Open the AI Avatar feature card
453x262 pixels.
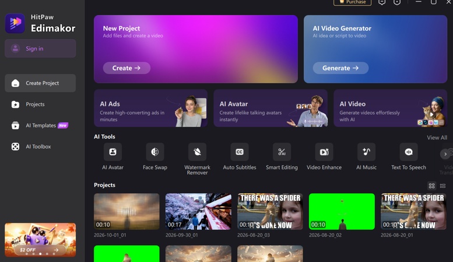tap(271, 108)
